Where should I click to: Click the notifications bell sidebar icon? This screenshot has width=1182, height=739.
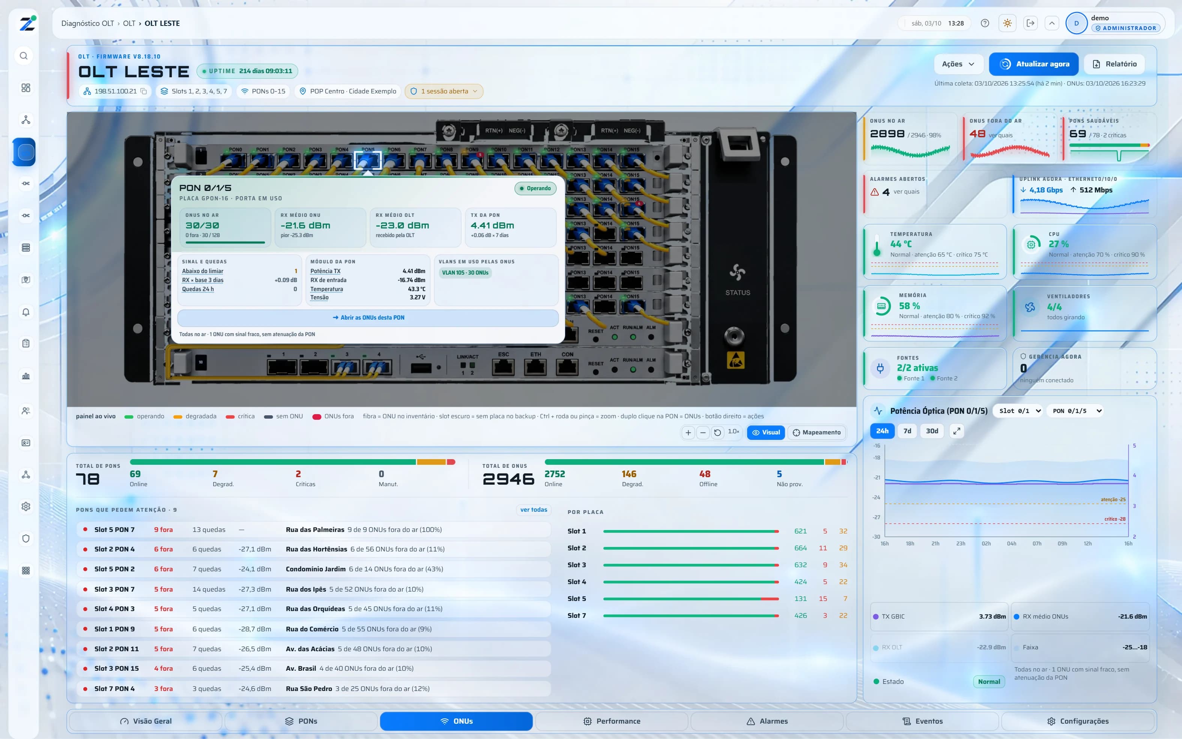26,312
